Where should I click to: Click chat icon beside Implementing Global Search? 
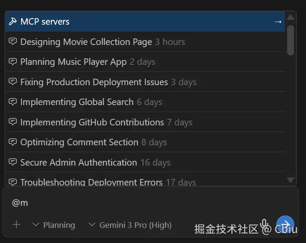[13, 102]
